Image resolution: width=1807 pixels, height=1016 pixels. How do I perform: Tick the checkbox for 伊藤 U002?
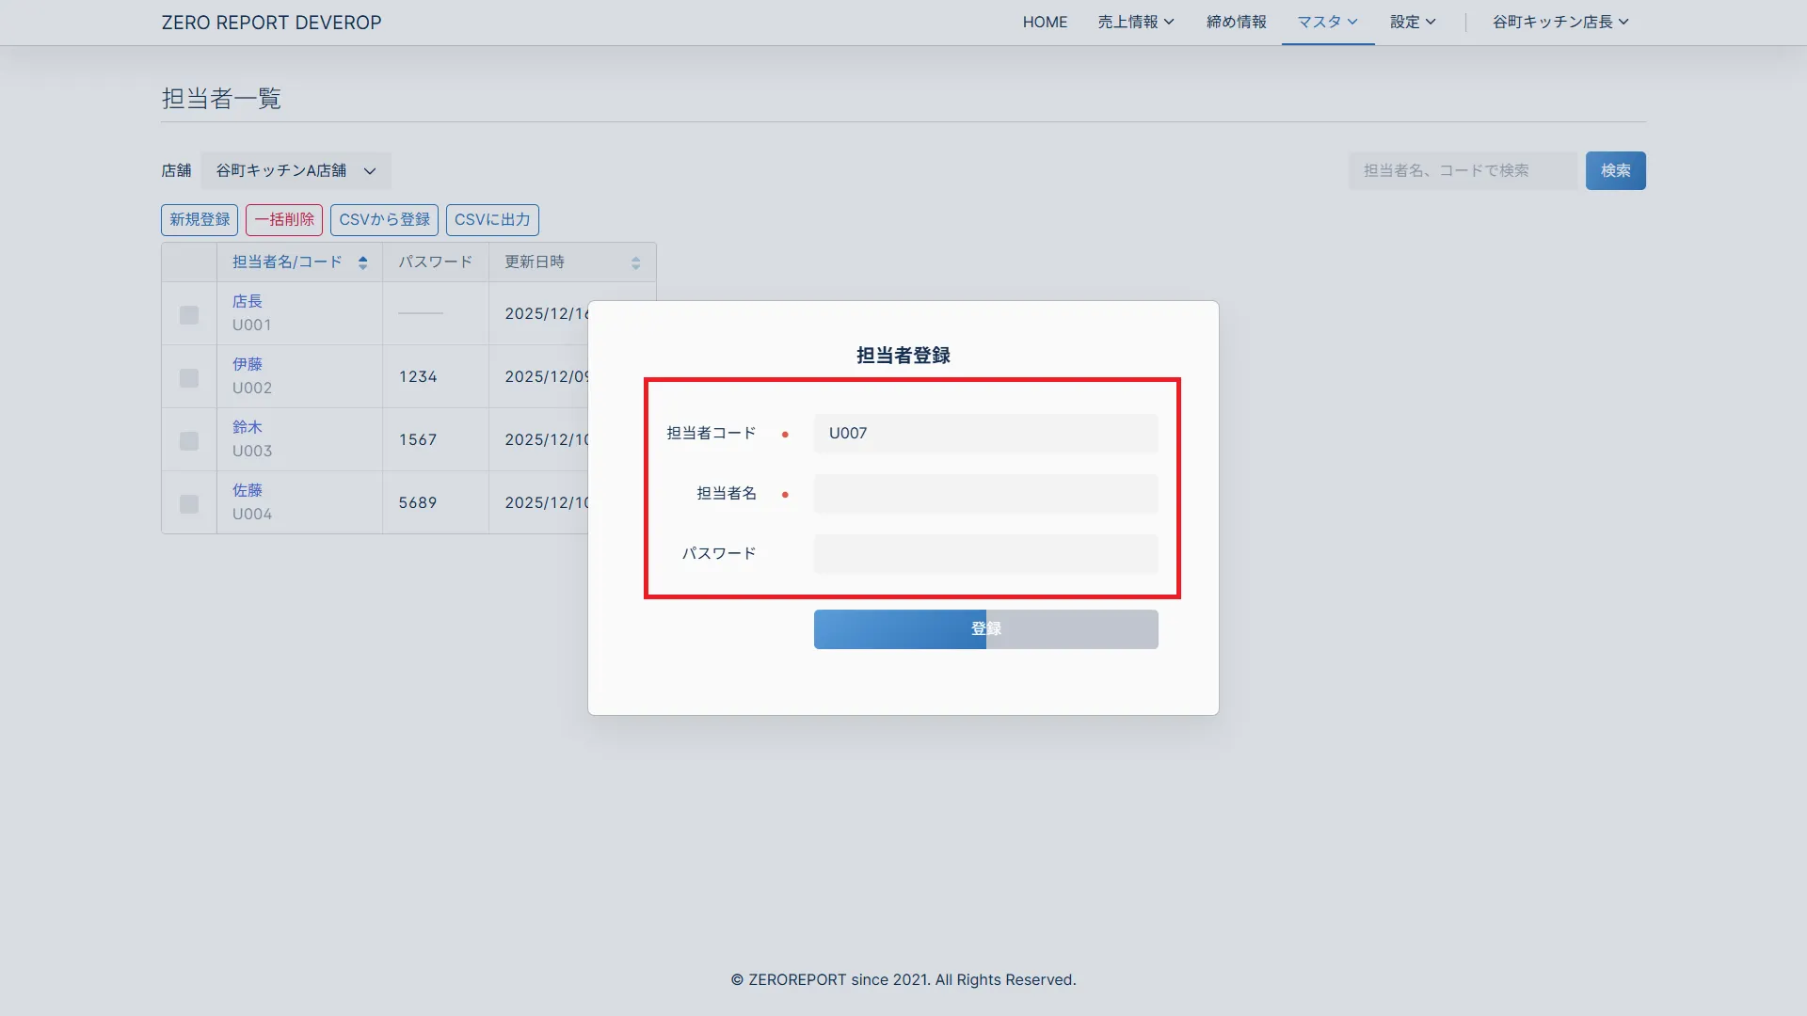pos(189,378)
